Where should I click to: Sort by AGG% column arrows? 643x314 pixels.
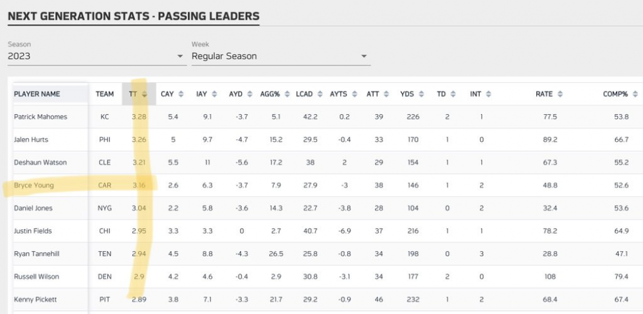pos(286,94)
